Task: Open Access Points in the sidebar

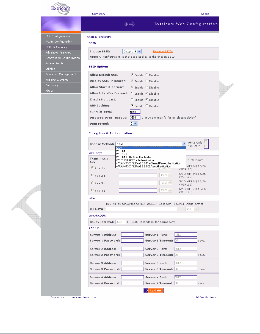Action: coord(61,63)
